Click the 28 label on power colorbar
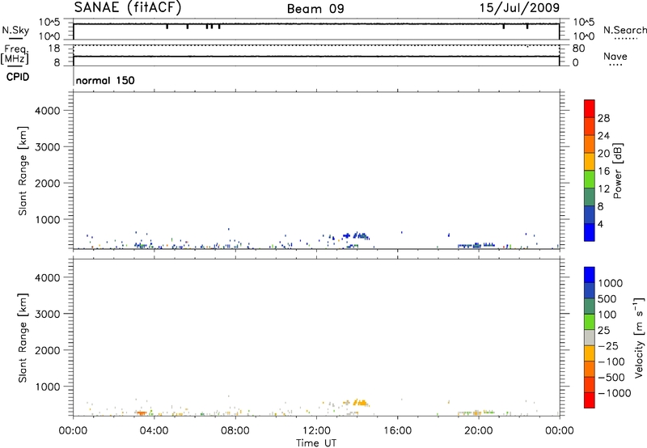Viewport: 647px width, 448px height. pyautogui.click(x=603, y=118)
